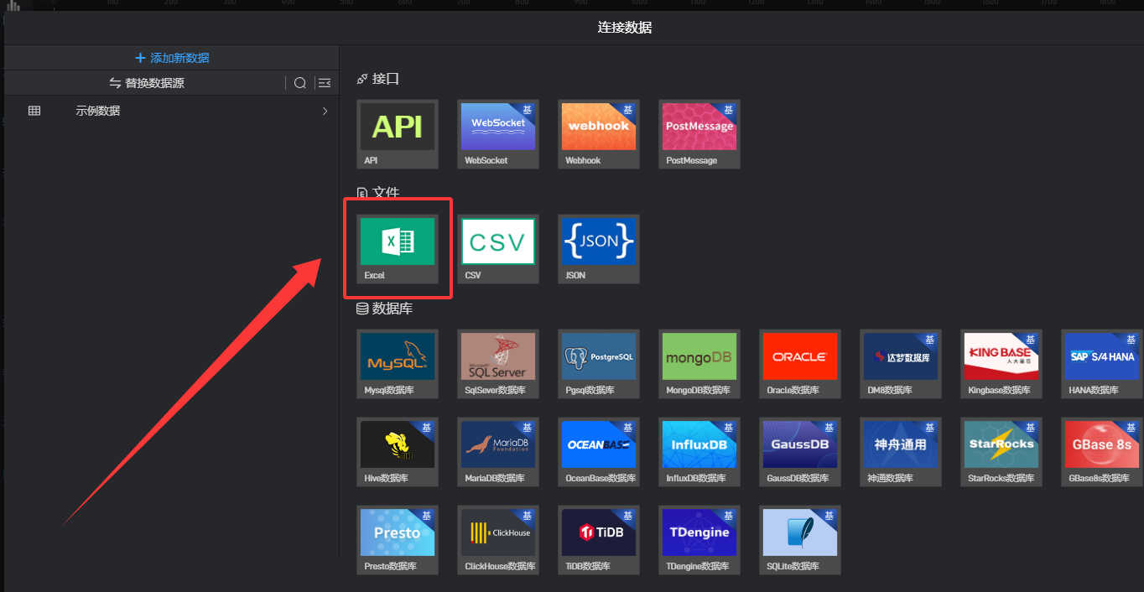Pick the JSON file source
Image resolution: width=1144 pixels, height=592 pixels.
(599, 249)
